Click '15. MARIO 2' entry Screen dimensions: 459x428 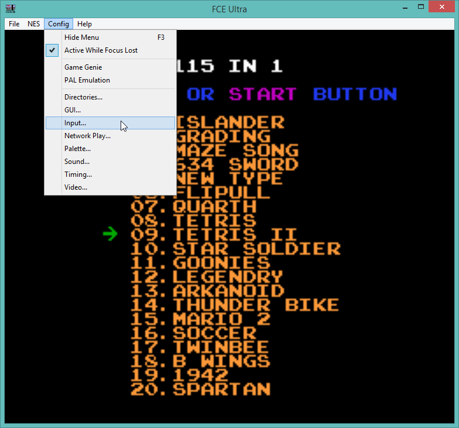200,319
